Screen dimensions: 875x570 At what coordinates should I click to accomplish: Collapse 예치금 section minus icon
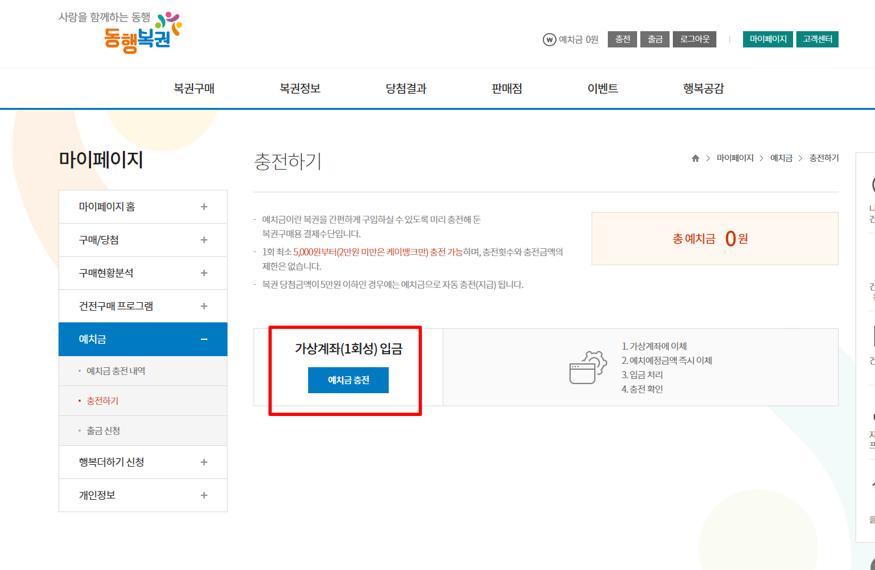[204, 339]
